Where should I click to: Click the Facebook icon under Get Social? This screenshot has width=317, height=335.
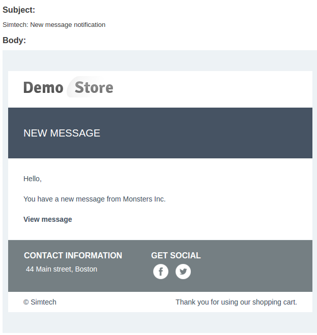point(161,272)
